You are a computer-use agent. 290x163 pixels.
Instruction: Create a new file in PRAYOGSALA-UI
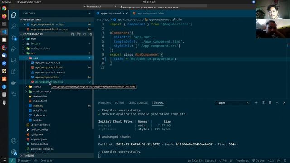(x=72, y=34)
